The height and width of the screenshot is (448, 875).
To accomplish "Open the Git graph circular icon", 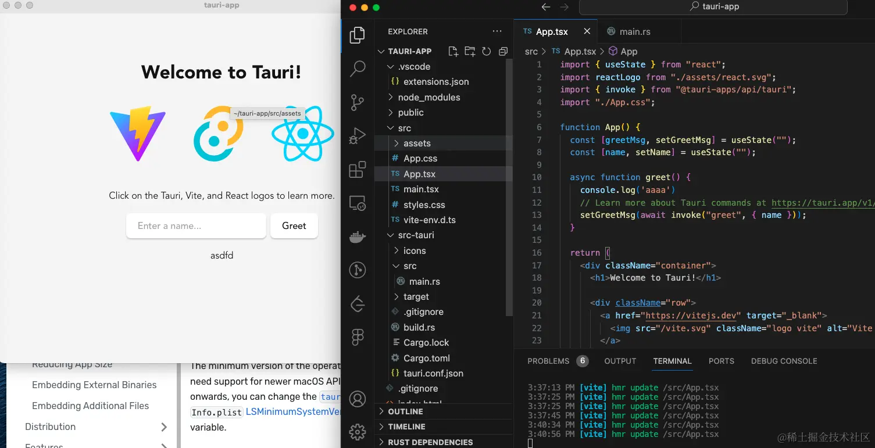I will click(357, 270).
